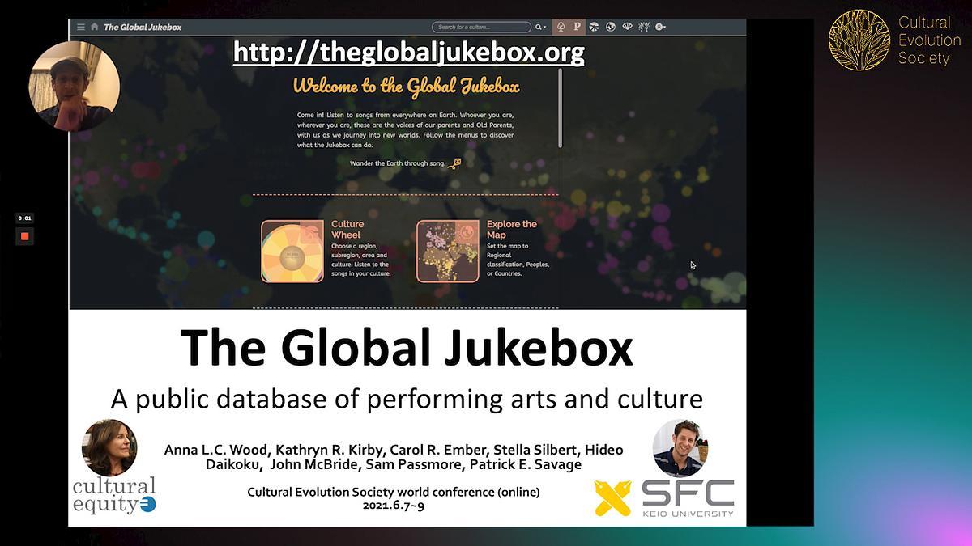Click the man's portrait photo on the slide
Screen dimensions: 972x546
pyautogui.click(x=681, y=447)
